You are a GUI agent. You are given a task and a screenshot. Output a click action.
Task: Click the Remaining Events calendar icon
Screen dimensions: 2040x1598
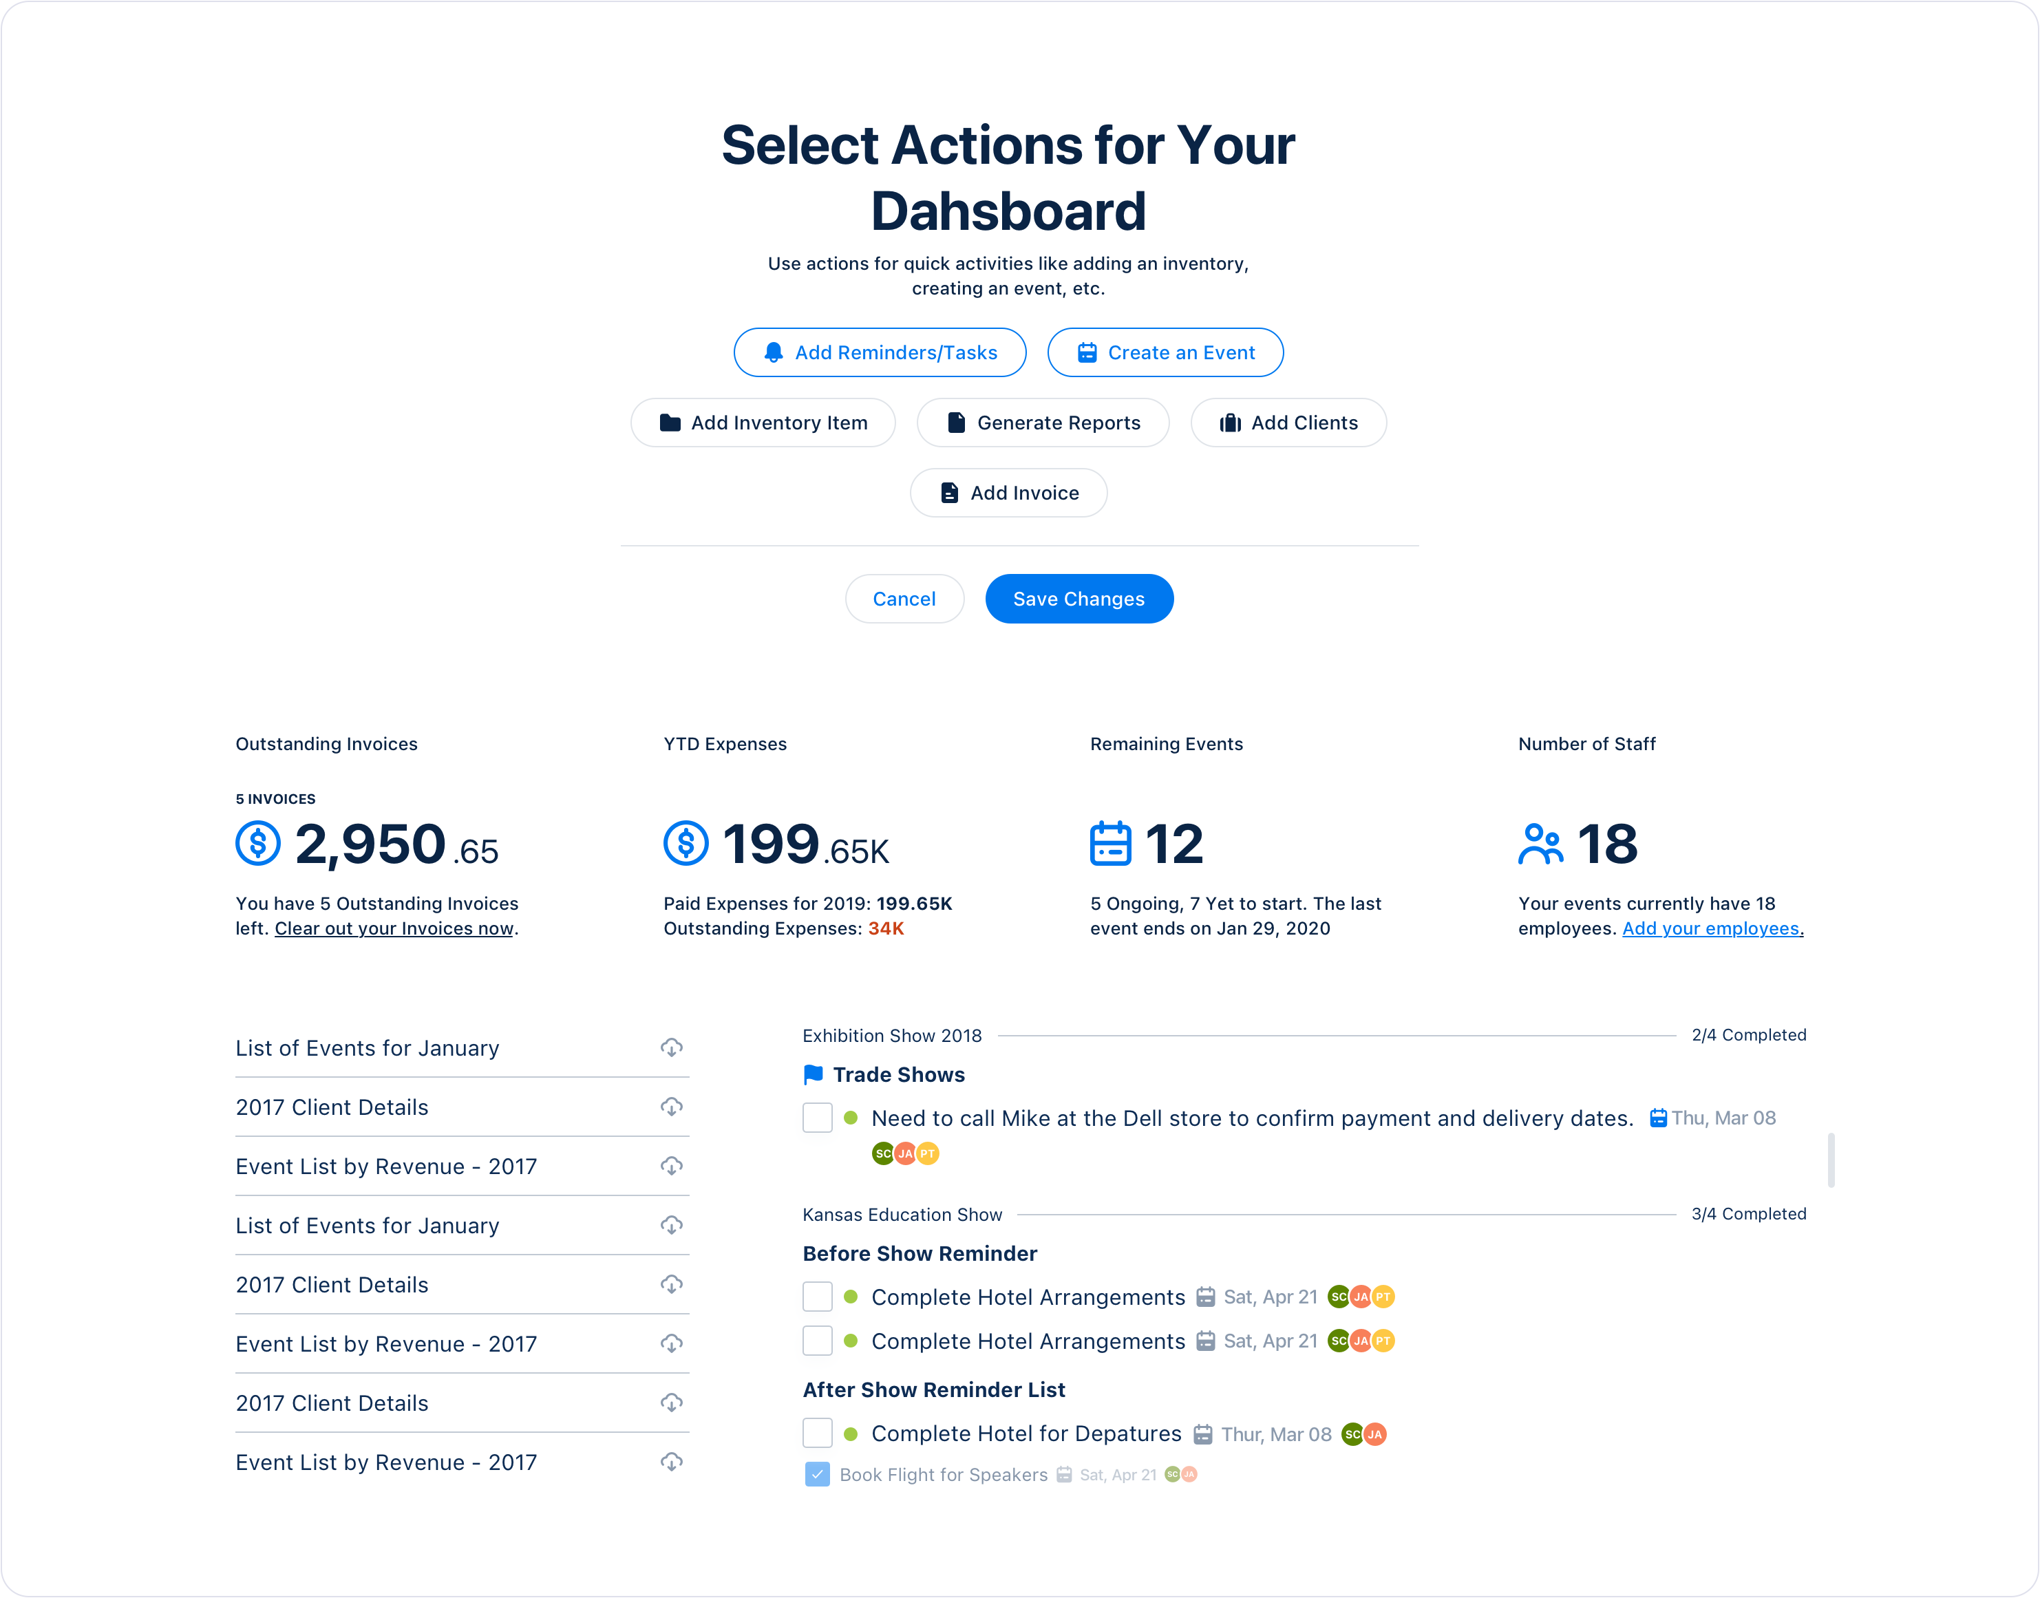1111,843
